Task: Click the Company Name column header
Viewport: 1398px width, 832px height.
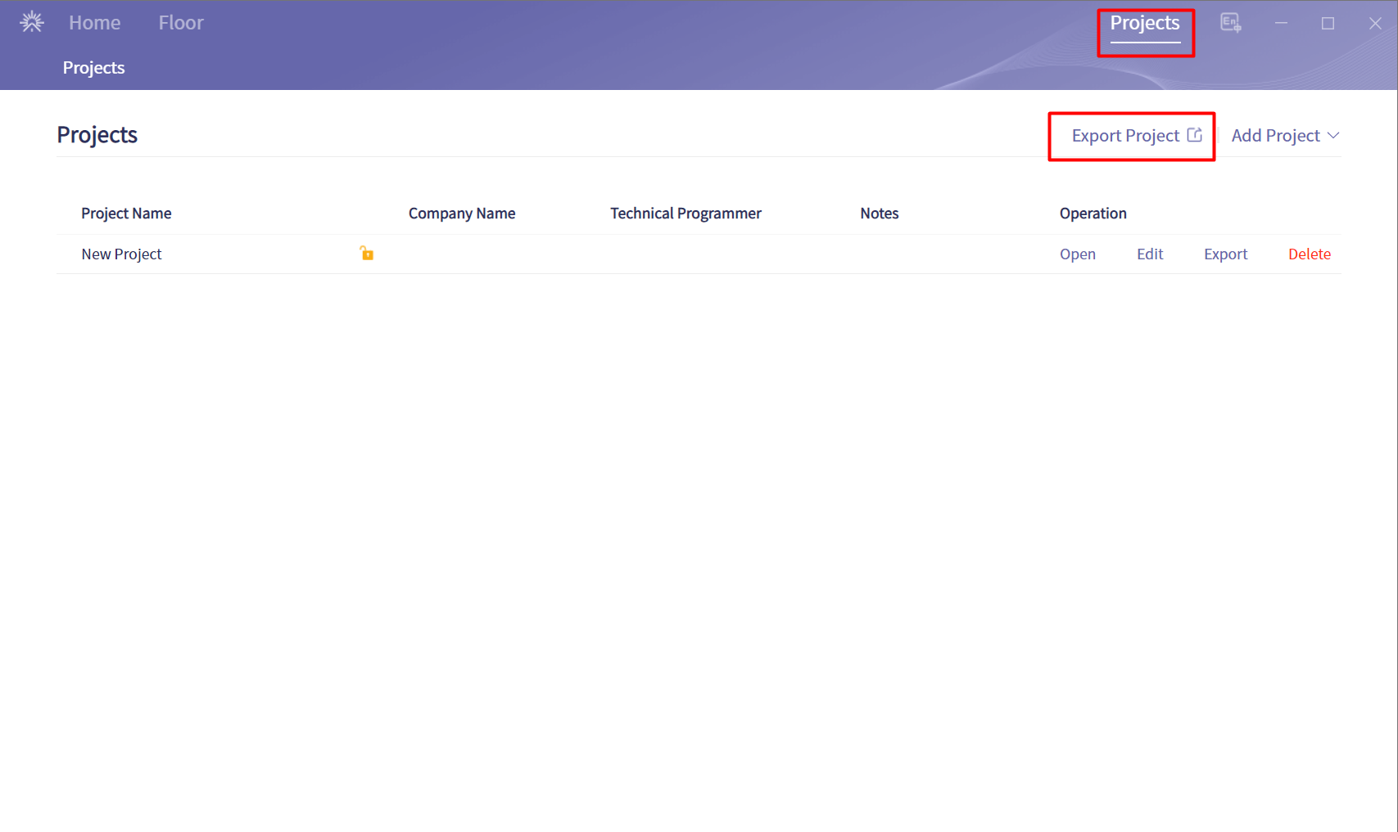Action: tap(462, 214)
